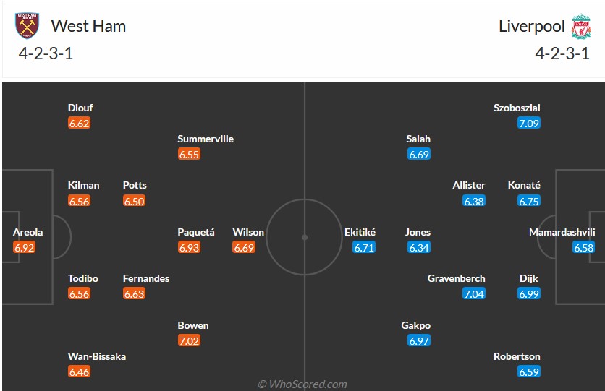Select Paquetá's 6.93 rating badge
The image size is (605, 391).
click(x=189, y=248)
